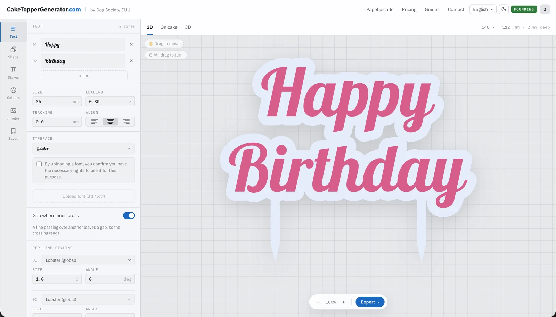Open the Text panel in sidebar
556x317 pixels.
(x=13, y=32)
